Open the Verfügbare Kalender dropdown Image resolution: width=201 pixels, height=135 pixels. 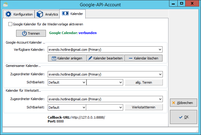tap(160, 50)
